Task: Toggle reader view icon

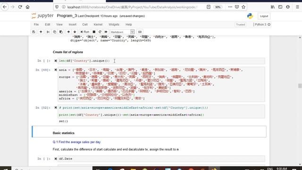Action: pyautogui.click(x=209, y=7)
